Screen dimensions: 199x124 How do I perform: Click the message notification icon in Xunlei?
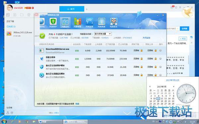(172, 7)
